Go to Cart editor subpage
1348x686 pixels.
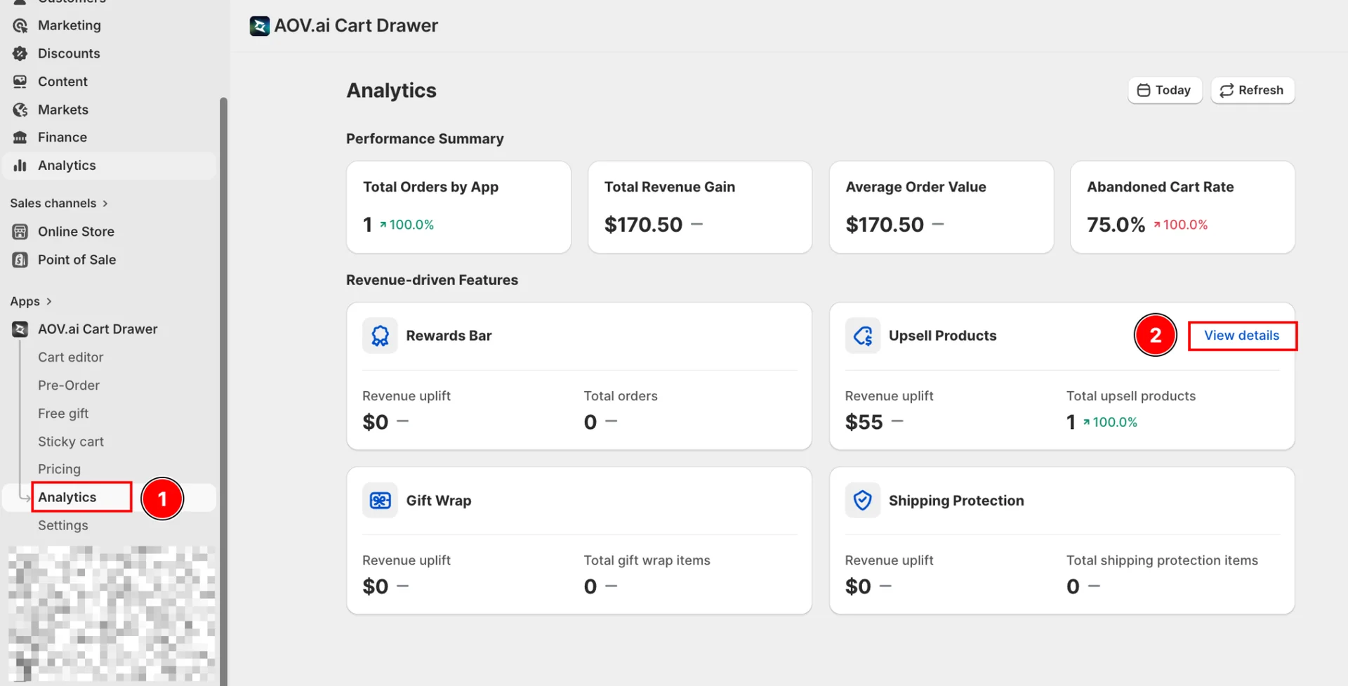point(70,357)
